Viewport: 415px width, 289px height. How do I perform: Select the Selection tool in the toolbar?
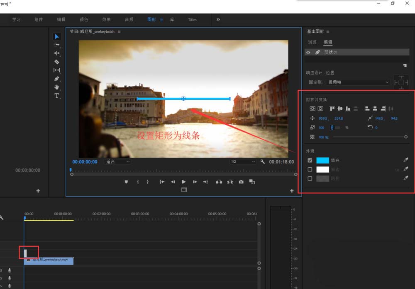pos(57,36)
